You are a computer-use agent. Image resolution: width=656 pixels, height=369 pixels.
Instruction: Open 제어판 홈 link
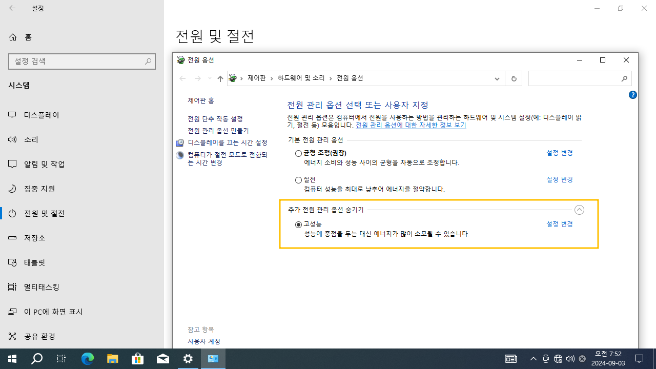tap(201, 100)
